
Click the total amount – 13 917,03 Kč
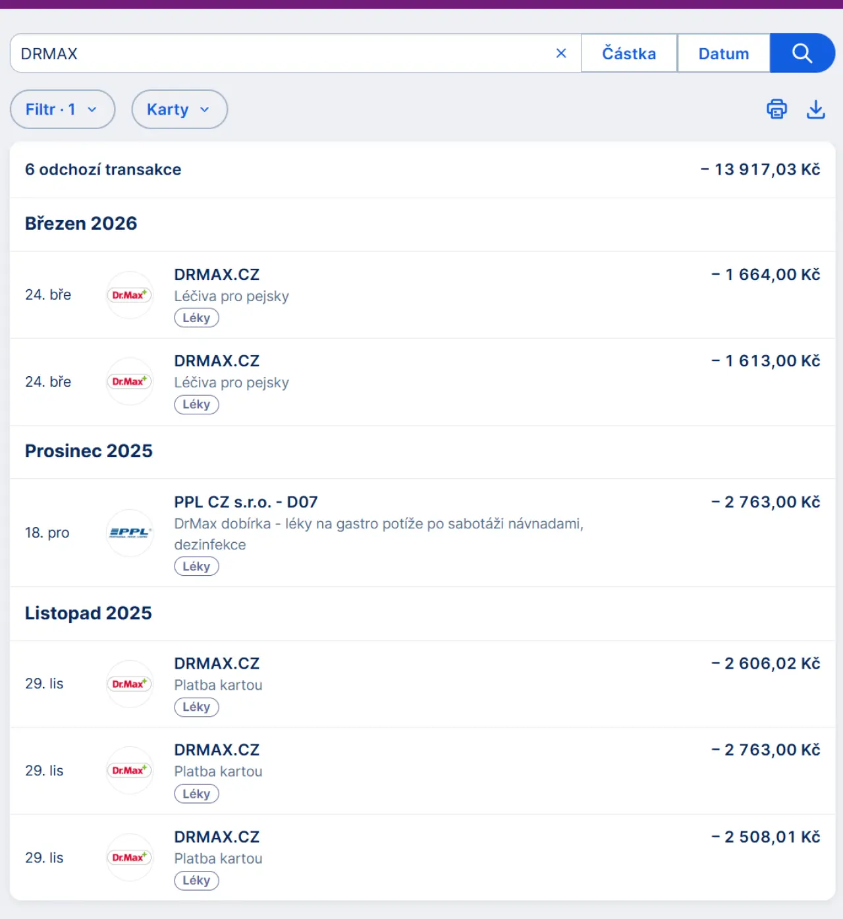(x=761, y=169)
